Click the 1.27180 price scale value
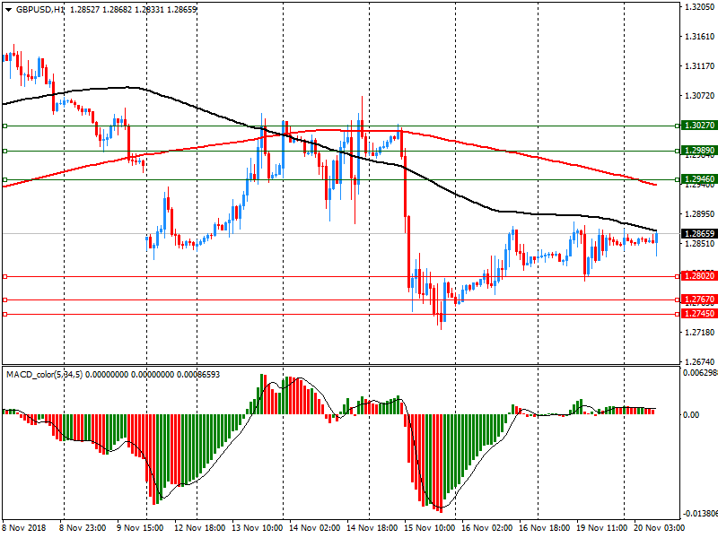Image resolution: width=718 pixels, height=538 pixels. [700, 333]
